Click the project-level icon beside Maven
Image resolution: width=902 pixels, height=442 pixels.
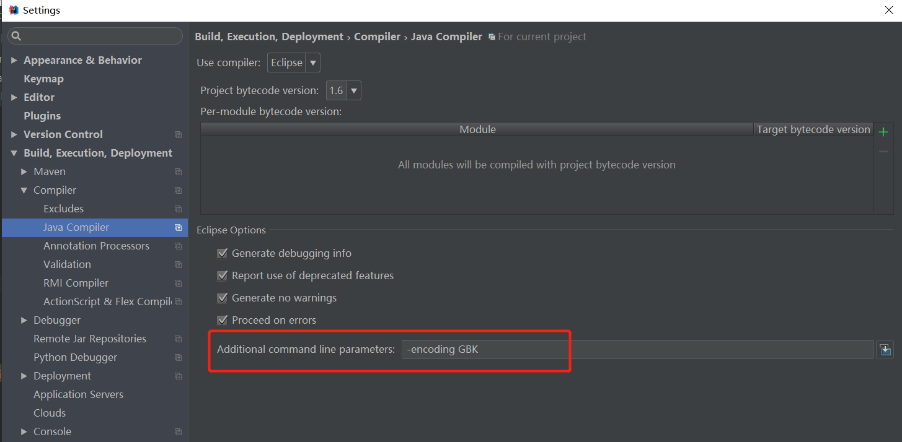pos(179,172)
